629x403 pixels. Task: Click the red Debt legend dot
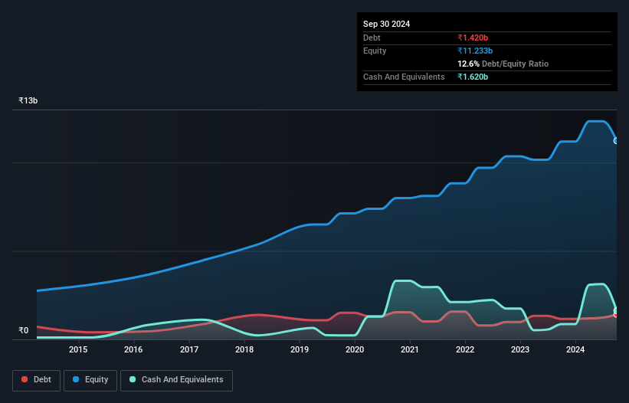(x=25, y=380)
